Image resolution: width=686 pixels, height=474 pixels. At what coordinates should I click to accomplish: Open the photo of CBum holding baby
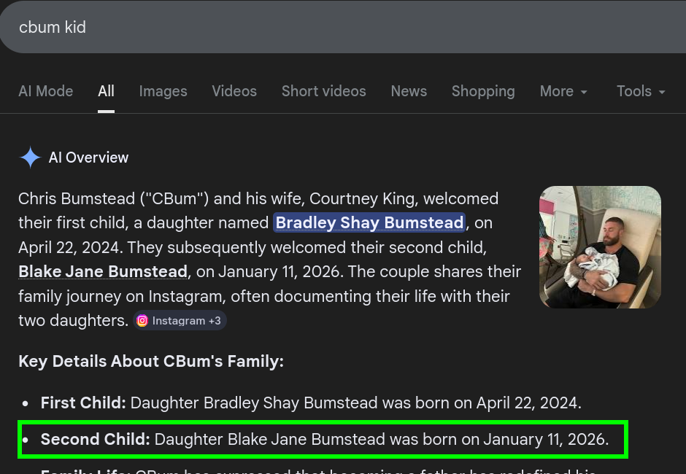(600, 247)
